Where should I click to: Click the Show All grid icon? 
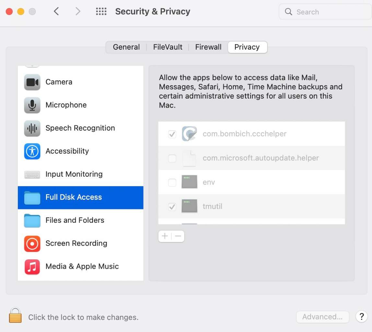101,11
